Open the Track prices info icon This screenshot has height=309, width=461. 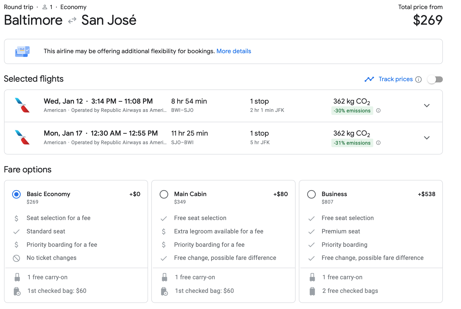418,79
